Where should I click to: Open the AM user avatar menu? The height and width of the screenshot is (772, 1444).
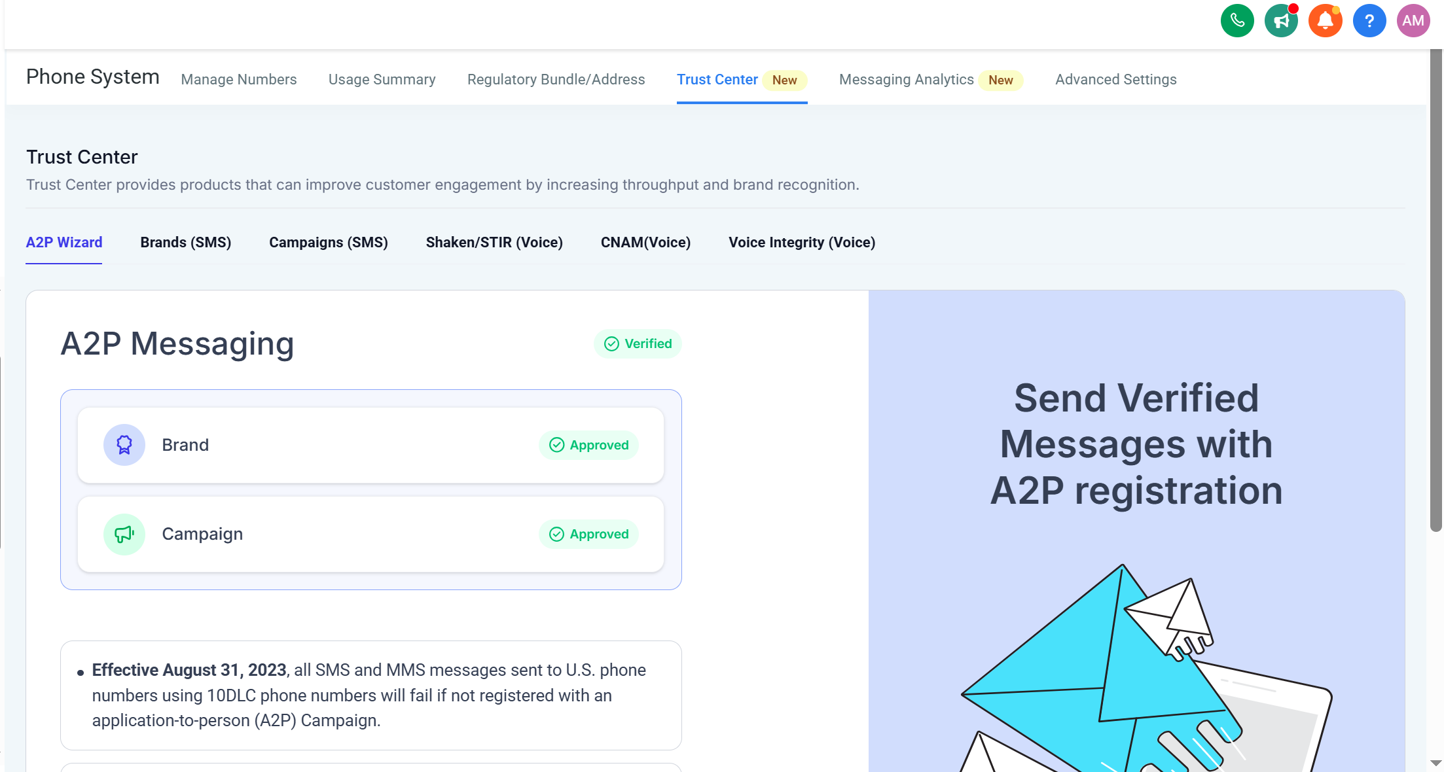click(1413, 21)
